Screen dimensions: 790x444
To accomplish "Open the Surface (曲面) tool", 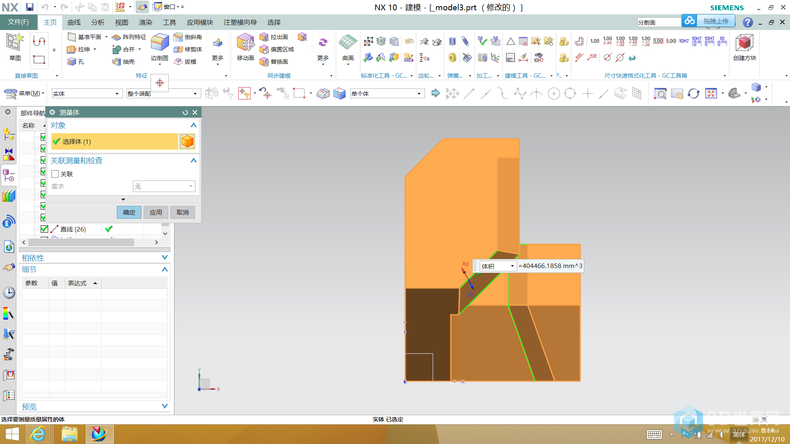I will [348, 47].
